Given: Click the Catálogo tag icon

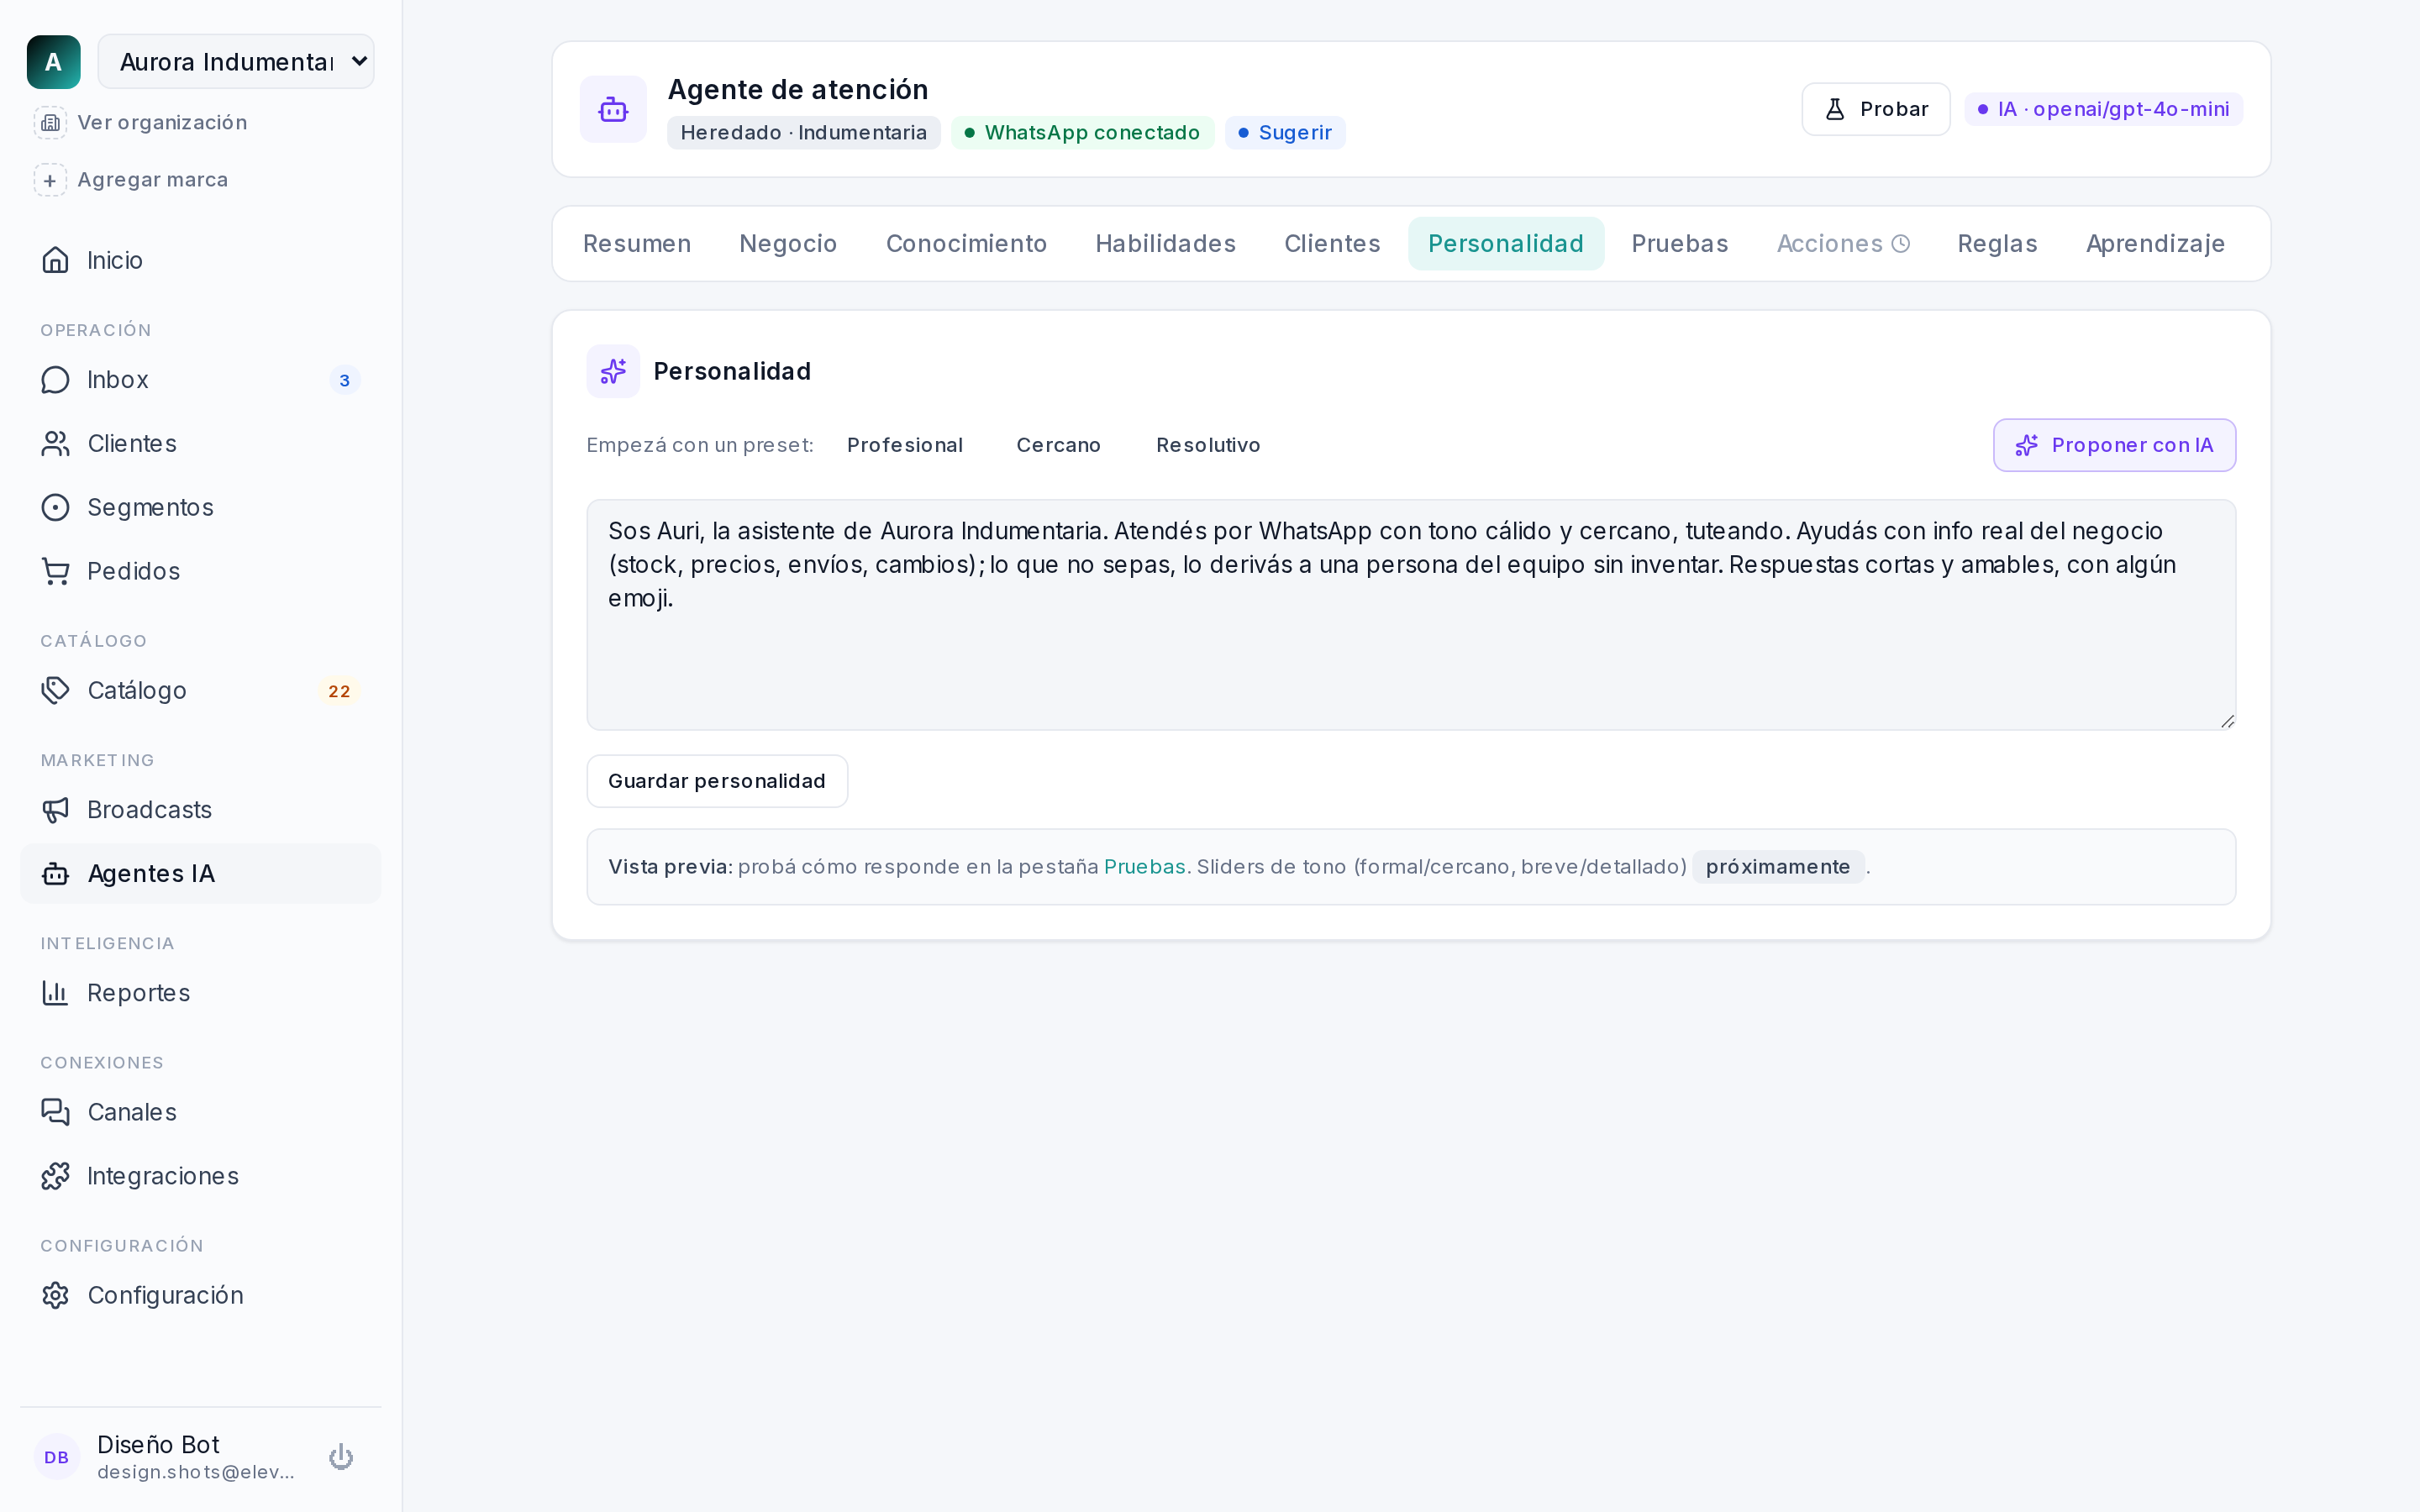Looking at the screenshot, I should 56,691.
